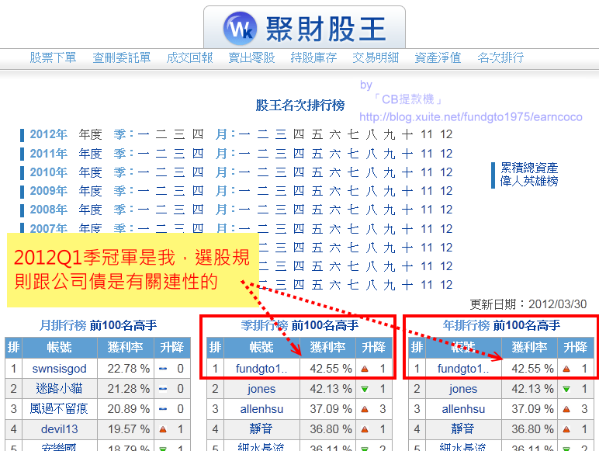
Task: Select 賣出零股 in navigation
Action: (251, 57)
